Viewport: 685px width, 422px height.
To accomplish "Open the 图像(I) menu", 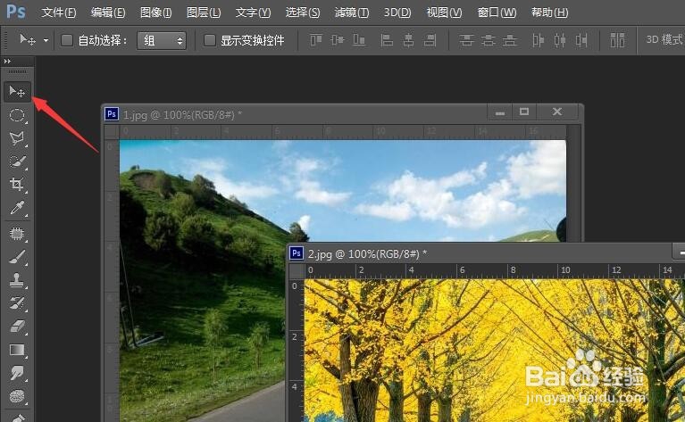I will click(156, 12).
